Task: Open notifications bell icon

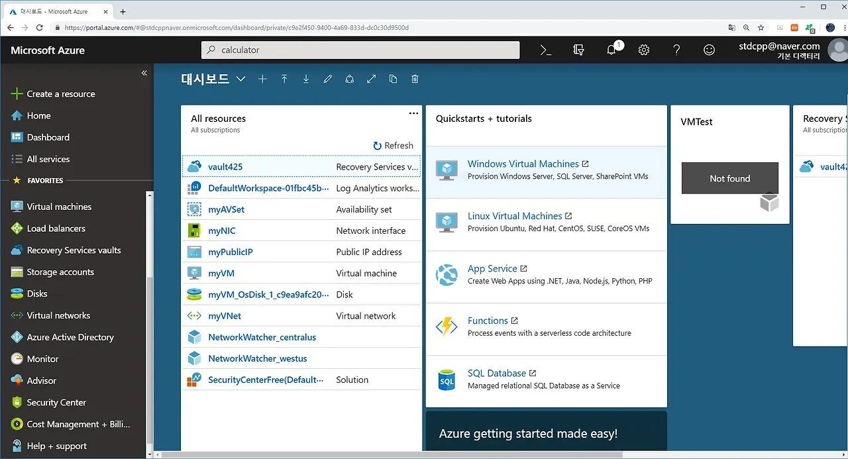Action: (x=612, y=50)
